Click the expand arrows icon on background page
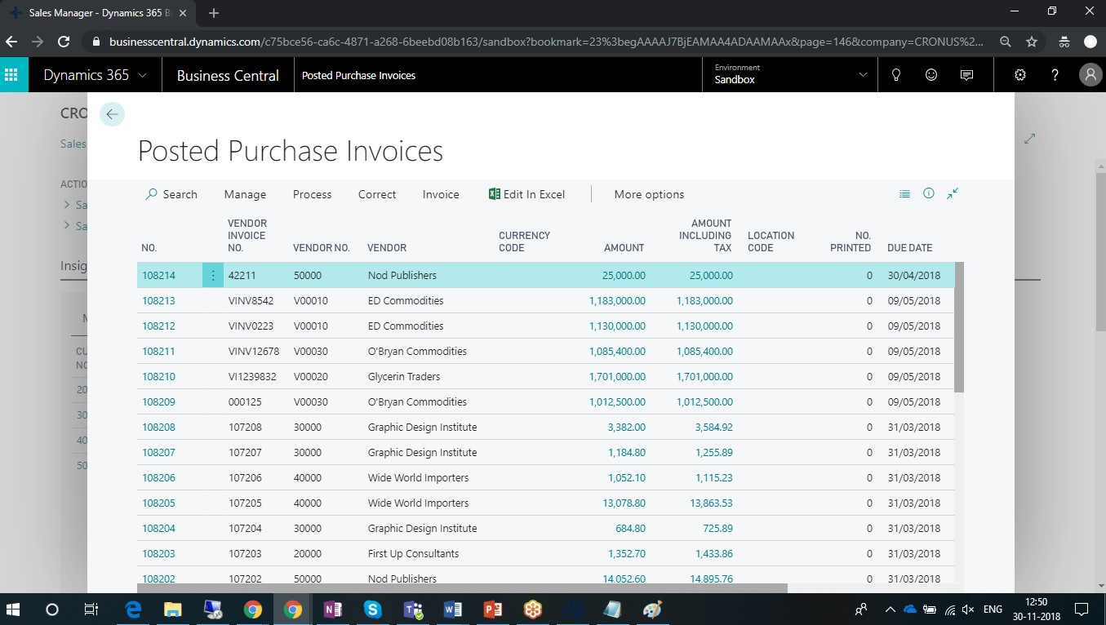 pos(1030,139)
